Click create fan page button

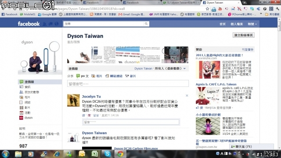pos(244,35)
